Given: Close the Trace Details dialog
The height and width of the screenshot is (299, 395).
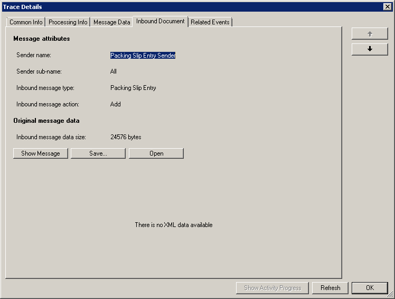Looking at the screenshot, I should [x=388, y=7].
